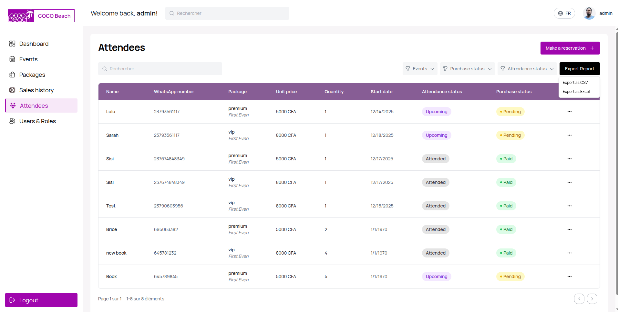Open the three-dot menu for Lolo
Screen dimensions: 618x312
pos(569,112)
